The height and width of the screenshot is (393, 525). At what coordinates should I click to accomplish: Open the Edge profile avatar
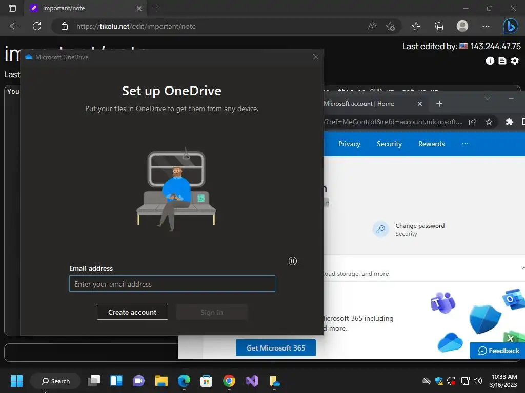click(462, 26)
